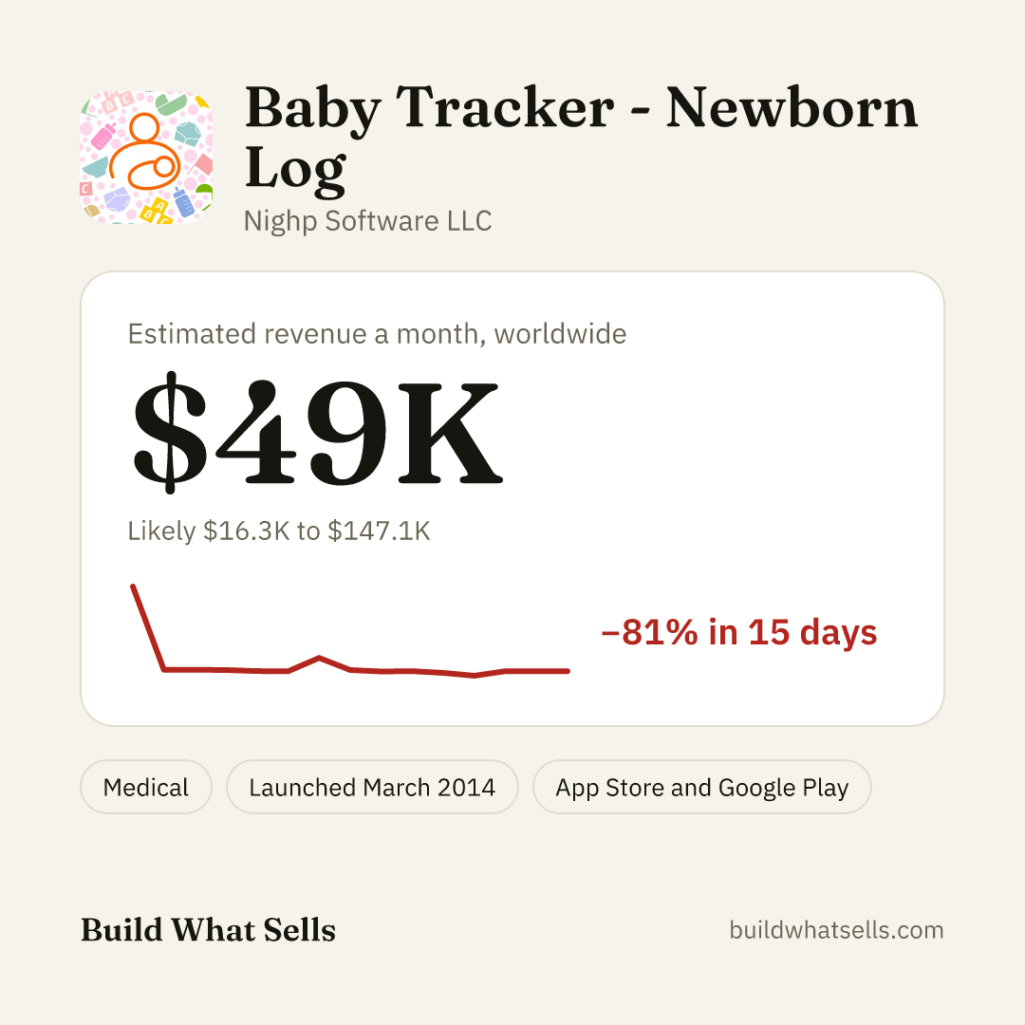Image resolution: width=1025 pixels, height=1025 pixels.
Task: Click the Likely $16.3K to $147.1K range
Action: (279, 531)
